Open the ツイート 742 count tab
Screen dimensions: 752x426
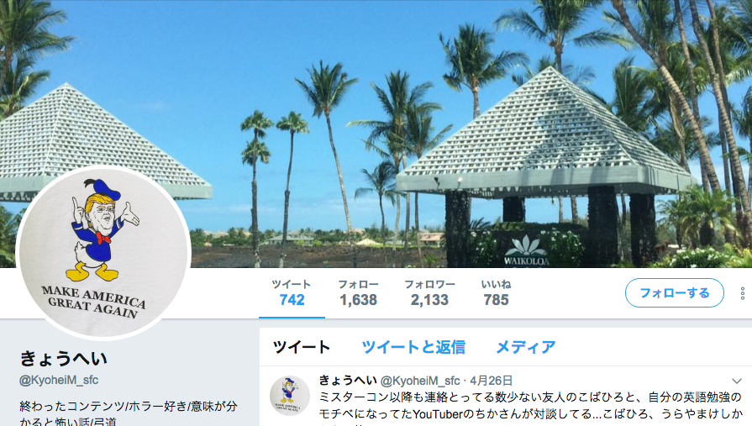pyautogui.click(x=292, y=292)
